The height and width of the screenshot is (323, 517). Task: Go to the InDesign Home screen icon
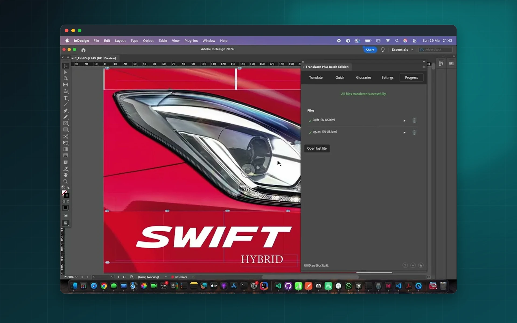click(x=83, y=50)
